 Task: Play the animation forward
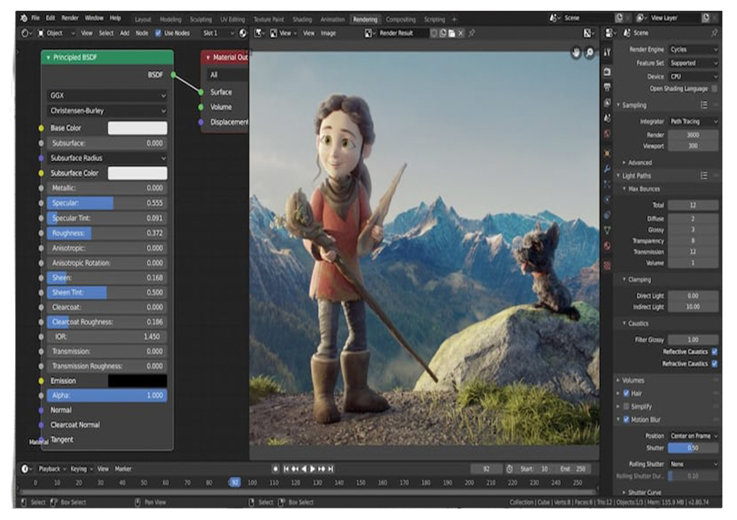tap(312, 469)
